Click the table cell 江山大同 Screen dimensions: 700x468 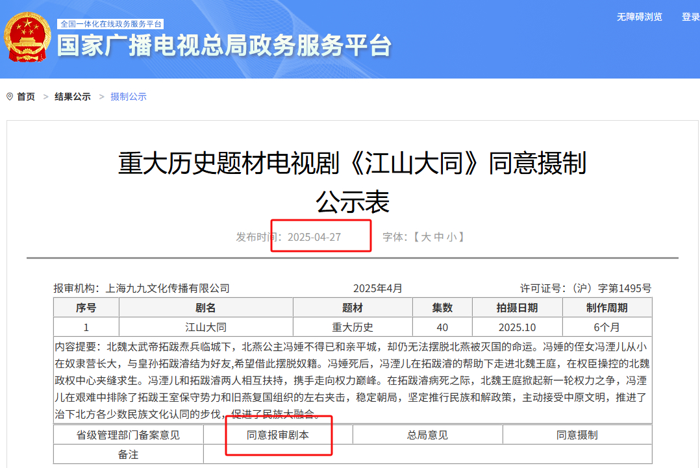pos(206,327)
